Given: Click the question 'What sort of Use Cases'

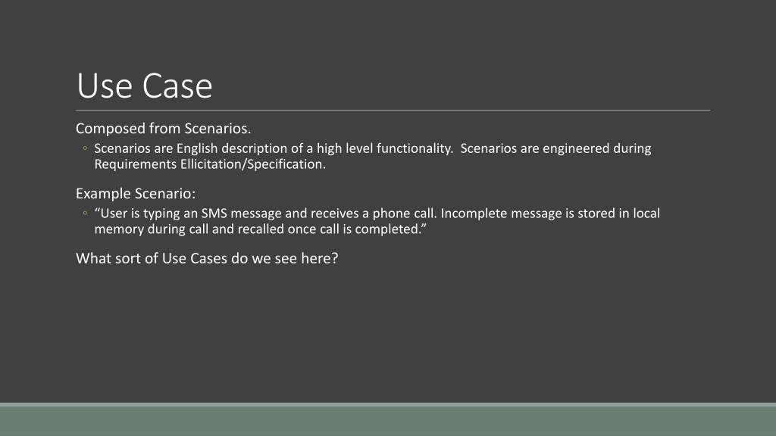Looking at the screenshot, I should coord(207,259).
